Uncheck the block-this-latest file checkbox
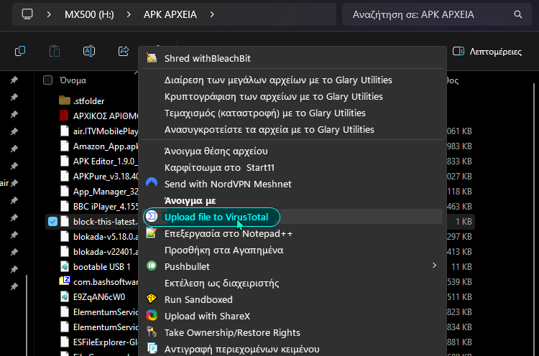Screen dimensions: 539x356 tap(52, 222)
